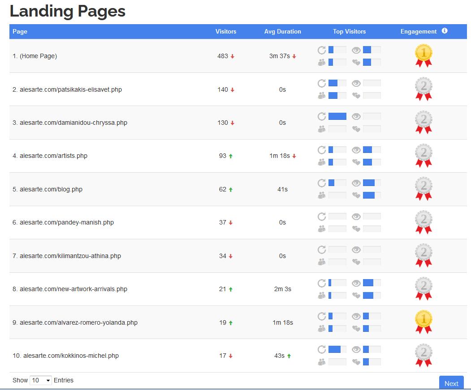This screenshot has width=471, height=390.
Task: Click the Engagement info icon in header
Action: click(x=445, y=31)
